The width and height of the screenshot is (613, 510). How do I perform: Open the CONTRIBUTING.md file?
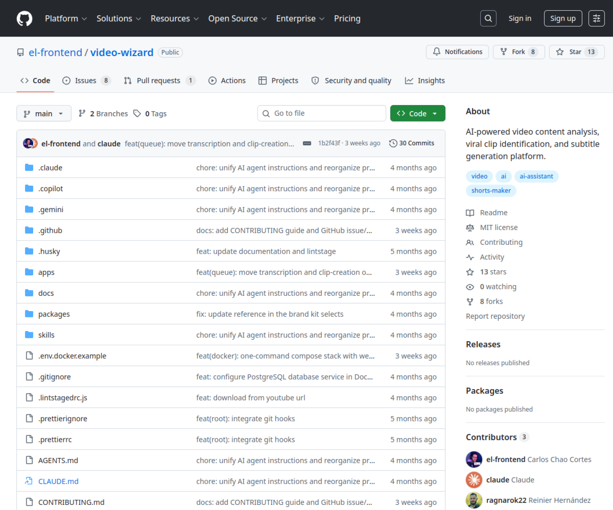(x=71, y=502)
